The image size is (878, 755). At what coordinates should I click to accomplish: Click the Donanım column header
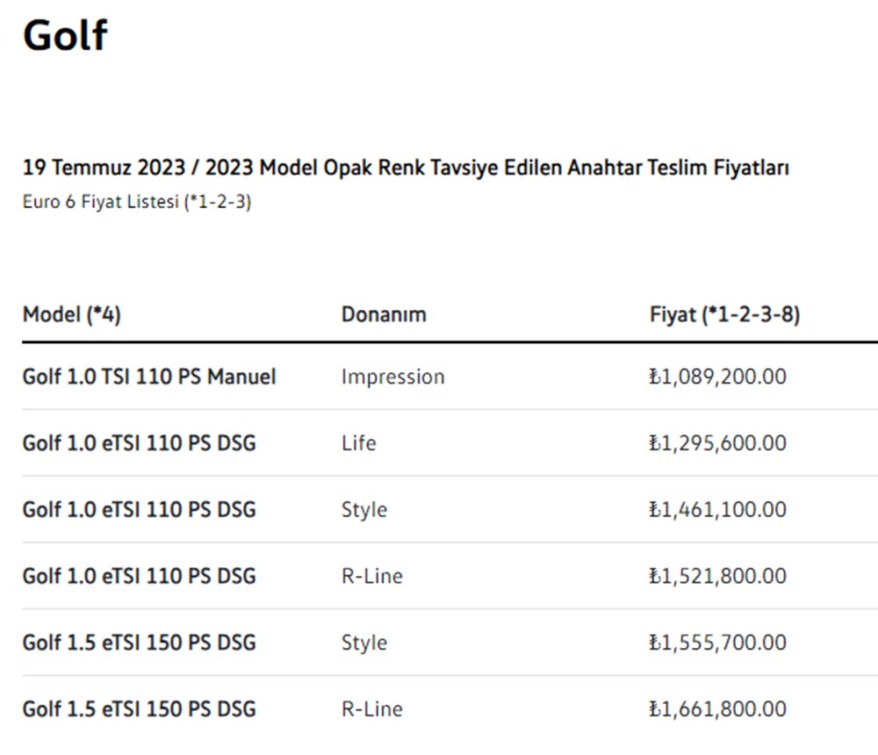(x=384, y=314)
